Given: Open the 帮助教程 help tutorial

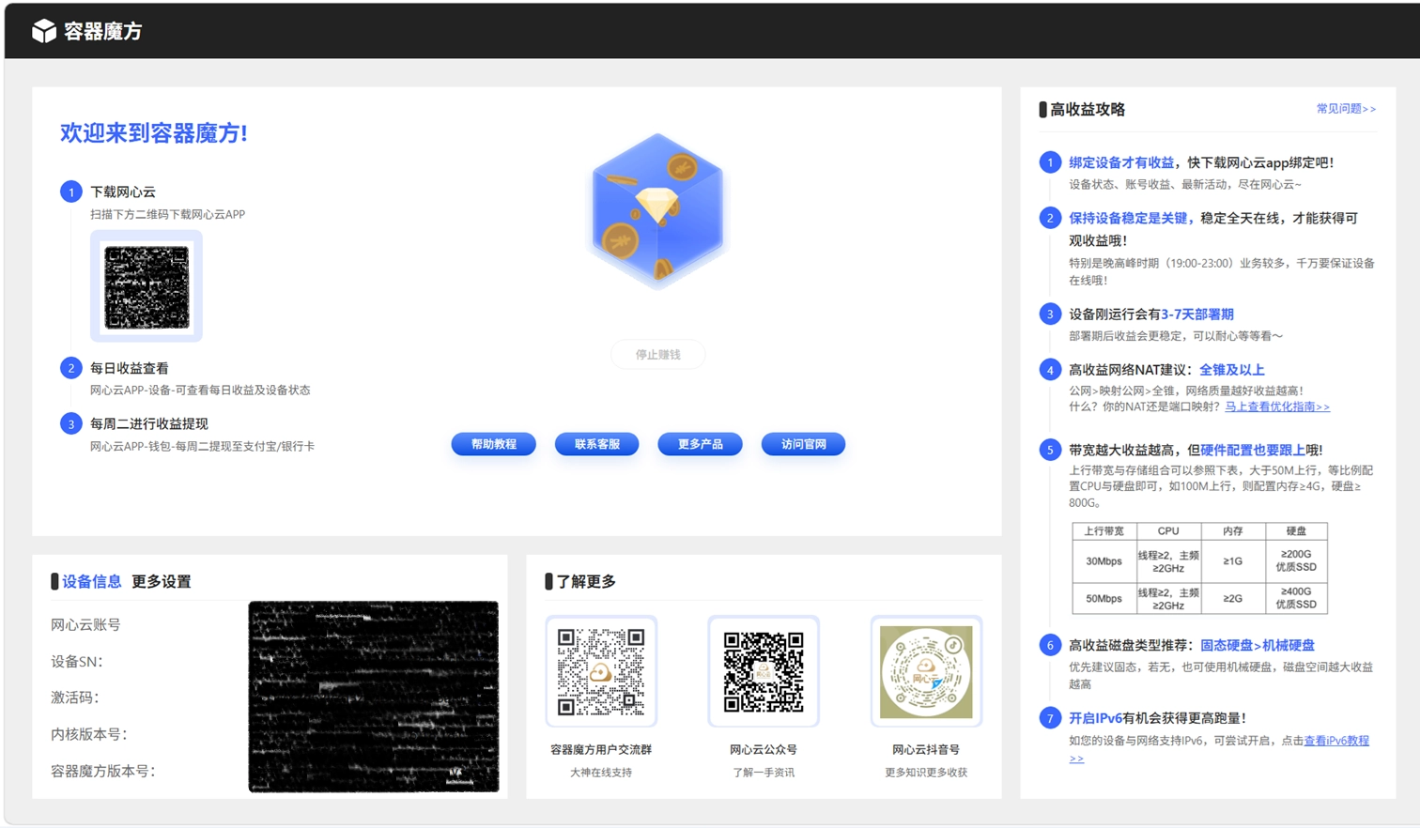Looking at the screenshot, I should click(x=494, y=444).
